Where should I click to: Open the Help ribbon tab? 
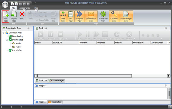pos(36,8)
